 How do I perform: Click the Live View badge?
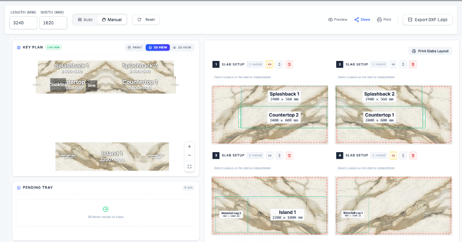tap(53, 47)
